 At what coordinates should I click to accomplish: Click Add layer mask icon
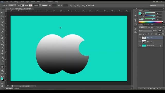coord(148,89)
